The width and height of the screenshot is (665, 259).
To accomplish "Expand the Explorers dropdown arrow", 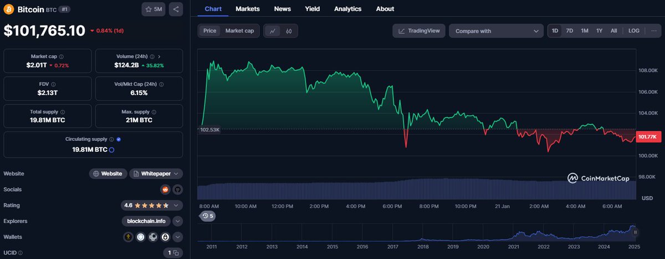I will [x=177, y=221].
